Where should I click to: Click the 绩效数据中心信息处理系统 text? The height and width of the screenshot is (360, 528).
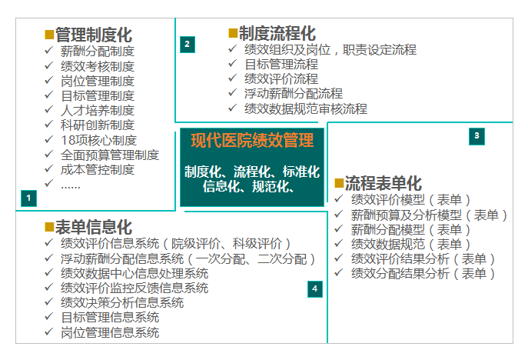(x=134, y=273)
